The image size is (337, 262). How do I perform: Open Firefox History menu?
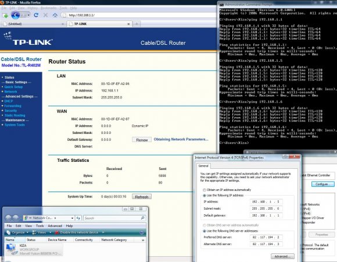[33, 8]
